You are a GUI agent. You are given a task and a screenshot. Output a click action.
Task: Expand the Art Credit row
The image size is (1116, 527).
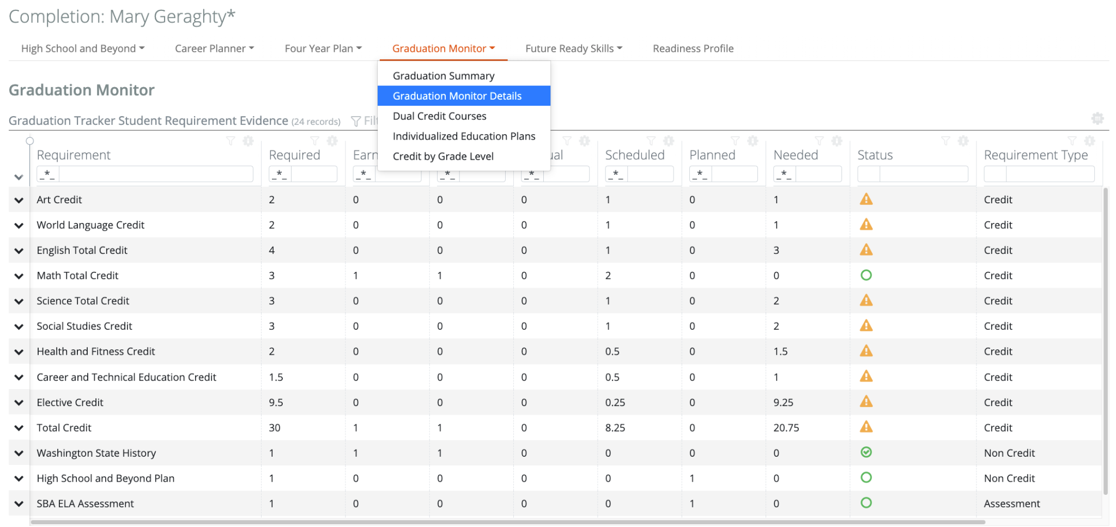pos(19,200)
